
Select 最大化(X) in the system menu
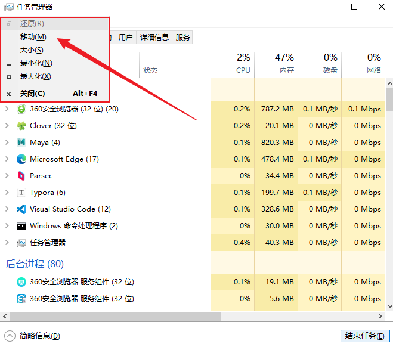[x=55, y=76]
